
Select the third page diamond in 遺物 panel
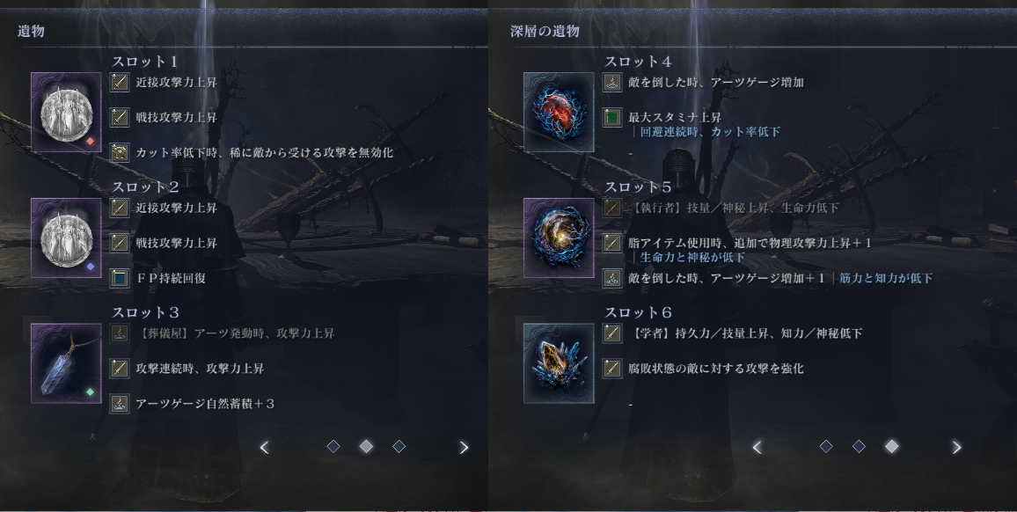pos(399,446)
